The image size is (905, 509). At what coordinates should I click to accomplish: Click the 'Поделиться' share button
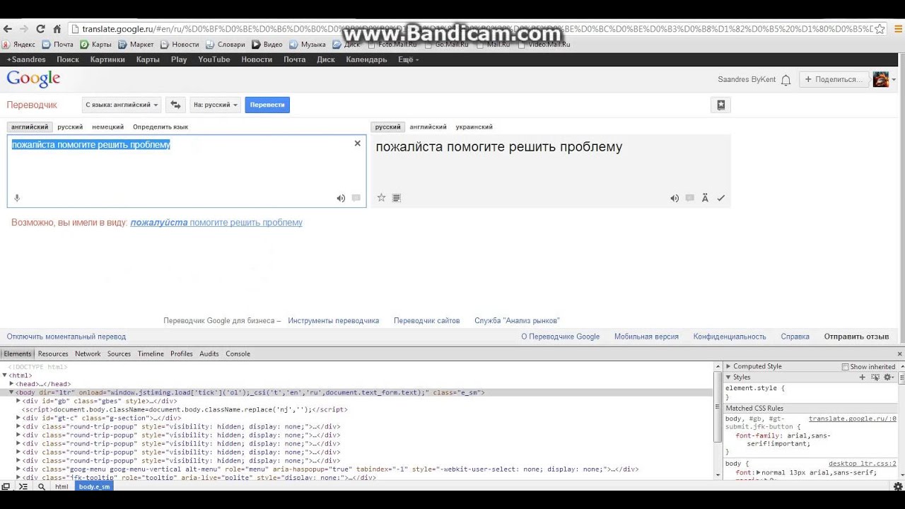click(834, 79)
